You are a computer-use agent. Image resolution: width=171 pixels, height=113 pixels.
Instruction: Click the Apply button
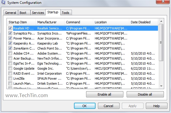click(x=133, y=106)
